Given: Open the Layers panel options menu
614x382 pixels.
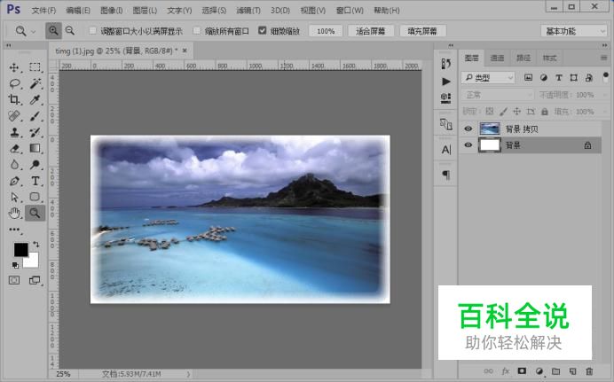Looking at the screenshot, I should 604,58.
